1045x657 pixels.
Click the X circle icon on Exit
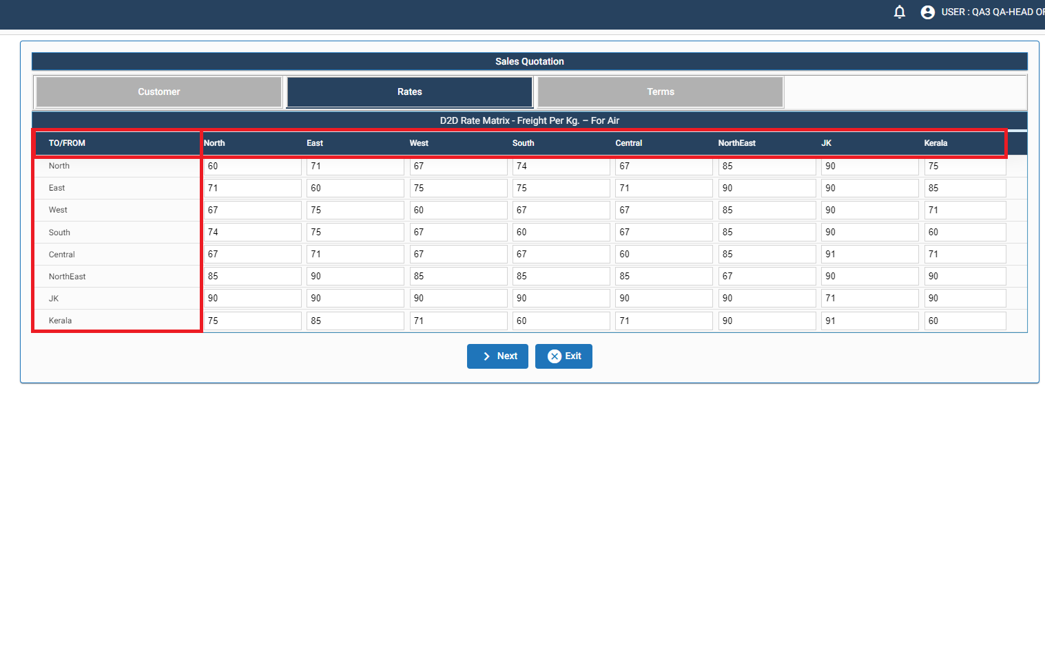(x=554, y=356)
